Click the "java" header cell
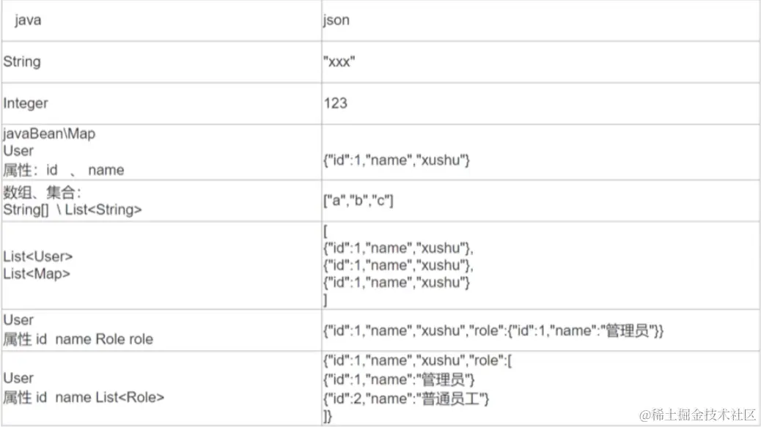The height and width of the screenshot is (427, 761). (x=28, y=21)
